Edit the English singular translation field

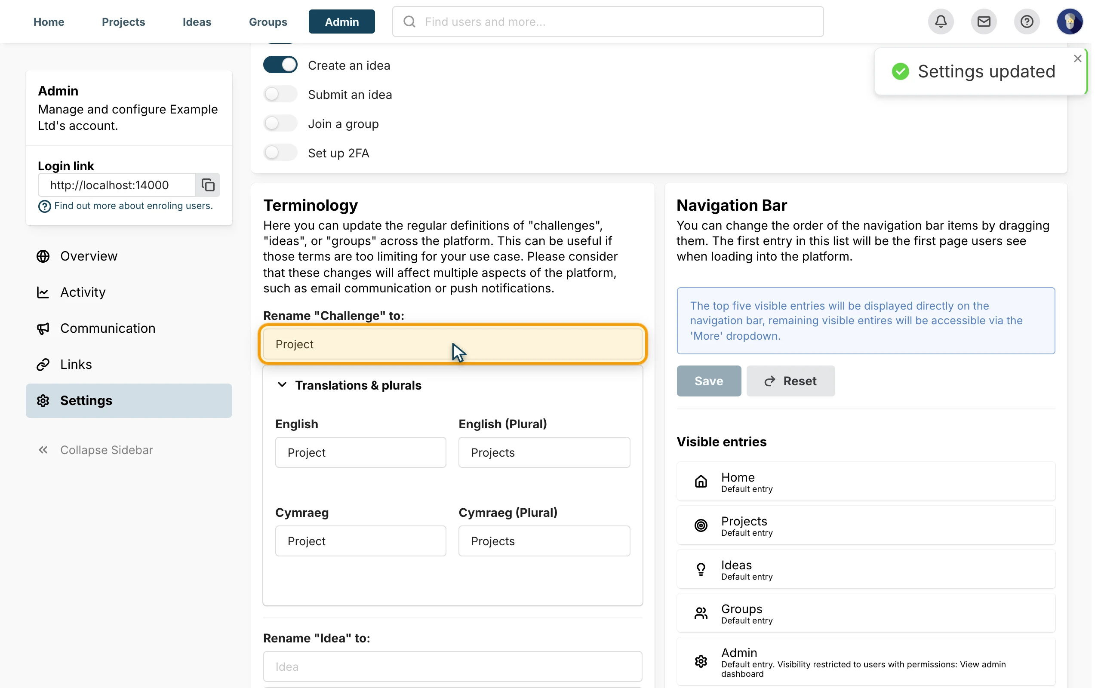click(x=360, y=452)
